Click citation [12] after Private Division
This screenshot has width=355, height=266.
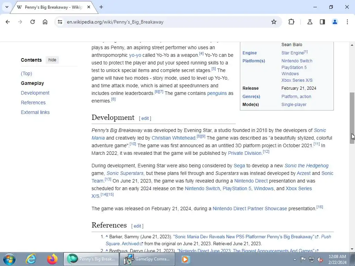click(x=266, y=152)
